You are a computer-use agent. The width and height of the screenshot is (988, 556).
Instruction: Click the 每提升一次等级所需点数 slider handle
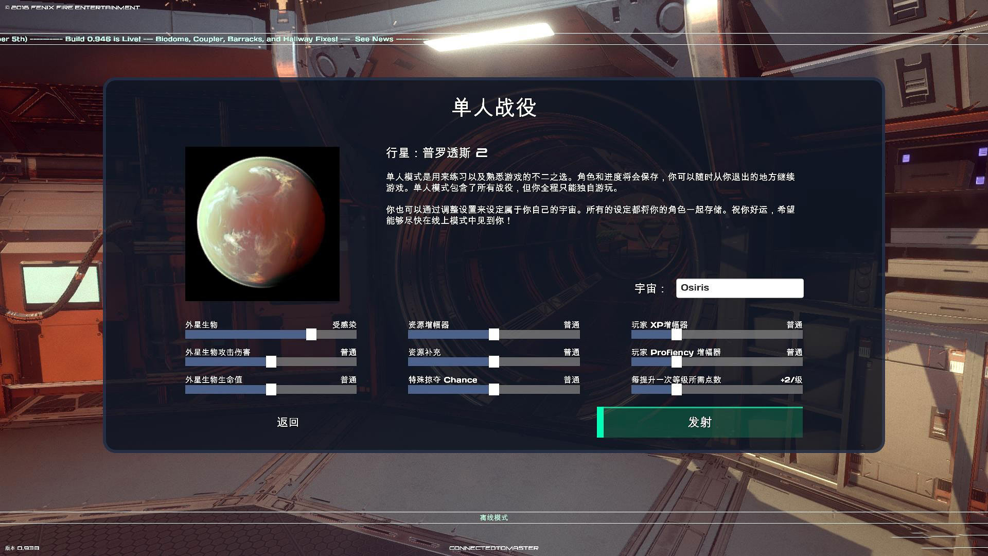(677, 390)
